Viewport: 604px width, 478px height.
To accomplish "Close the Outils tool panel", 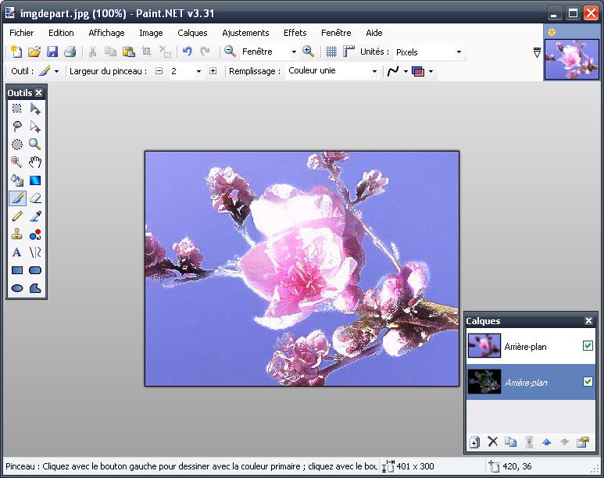I will (38, 93).
